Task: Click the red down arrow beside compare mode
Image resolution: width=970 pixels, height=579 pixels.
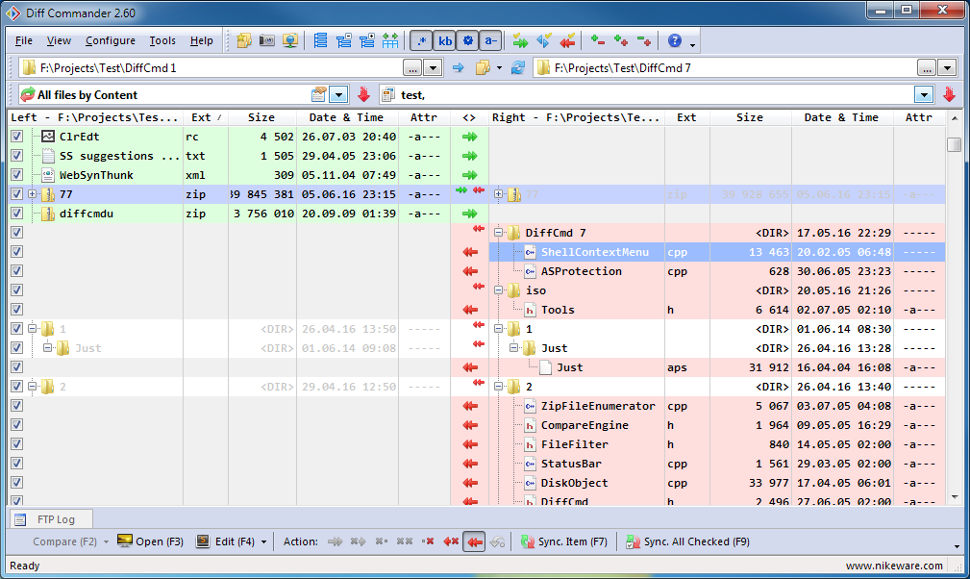Action: click(363, 94)
